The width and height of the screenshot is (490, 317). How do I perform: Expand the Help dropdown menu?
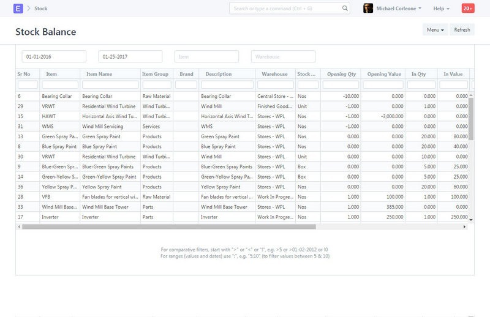point(441,9)
